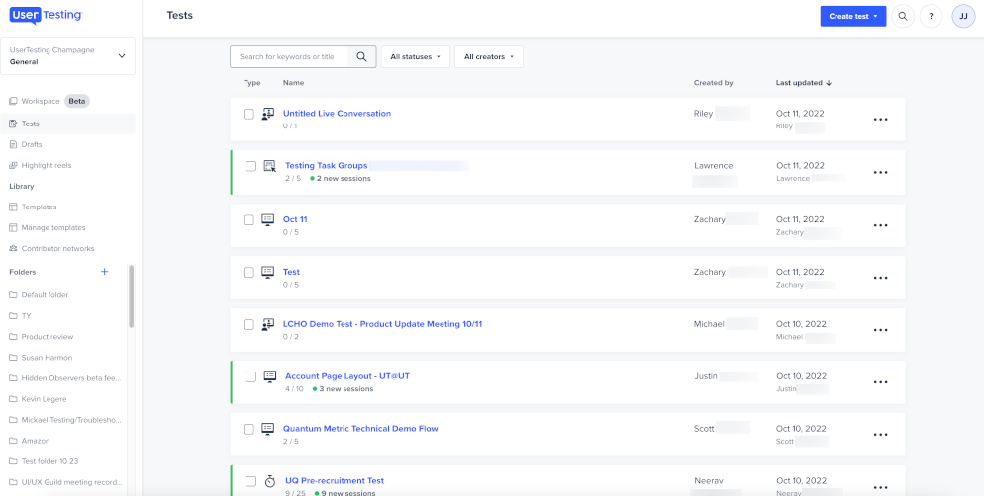Open the JJ user avatar menu

963,16
